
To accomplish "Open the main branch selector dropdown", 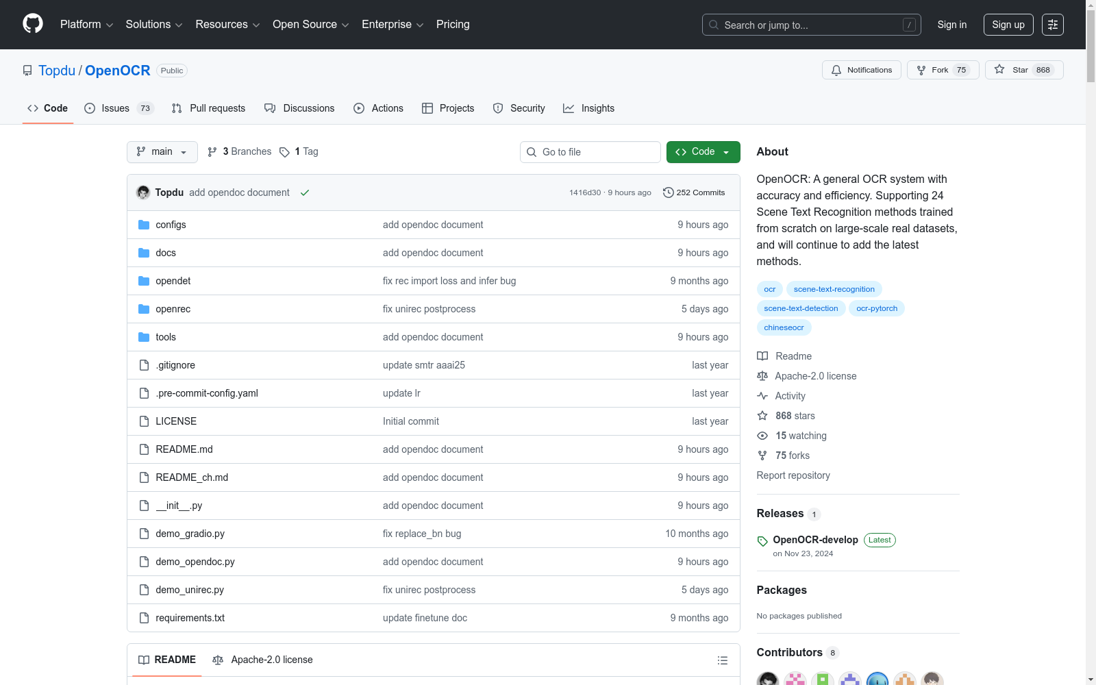I will [x=162, y=152].
